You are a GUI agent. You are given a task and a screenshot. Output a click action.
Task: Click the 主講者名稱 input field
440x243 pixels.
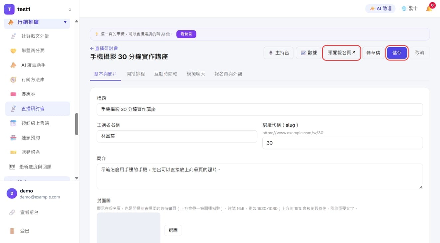coord(177,136)
